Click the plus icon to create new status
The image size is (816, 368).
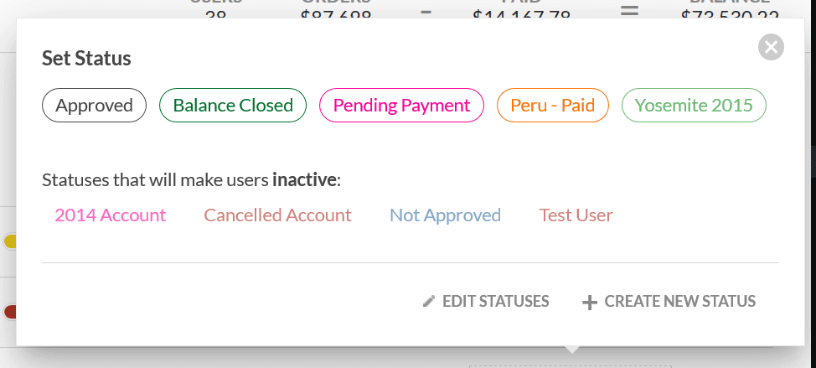[590, 303]
